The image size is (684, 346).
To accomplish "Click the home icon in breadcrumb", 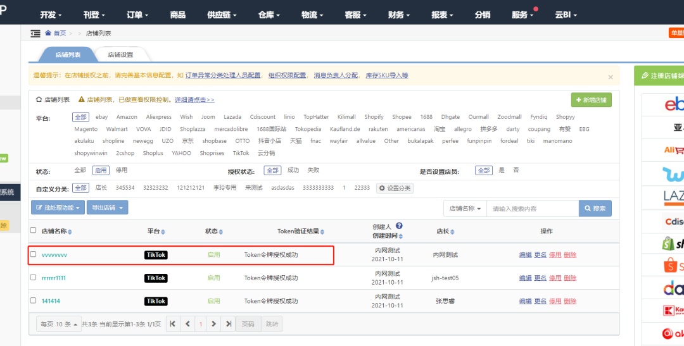I will [x=48, y=33].
